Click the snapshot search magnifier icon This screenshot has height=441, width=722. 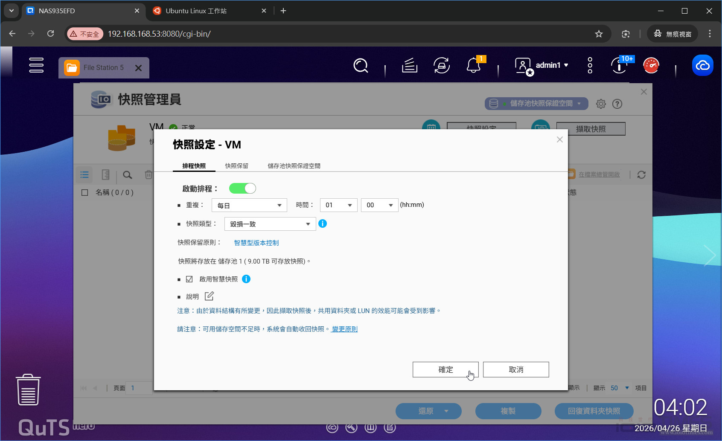pos(127,174)
